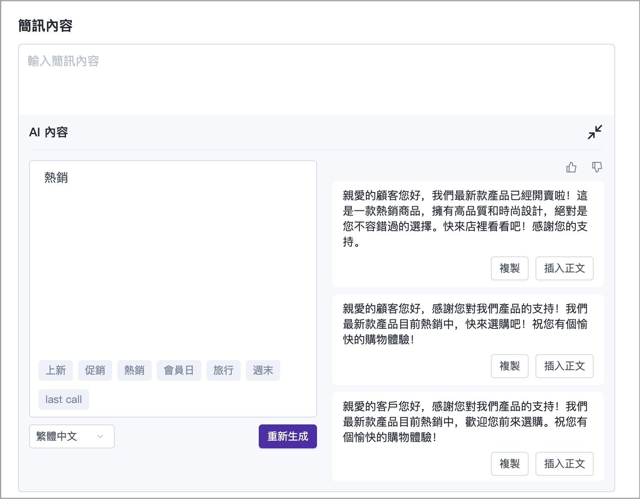
Task: Click inside the 熱銷 prompt text area
Action: click(x=173, y=257)
